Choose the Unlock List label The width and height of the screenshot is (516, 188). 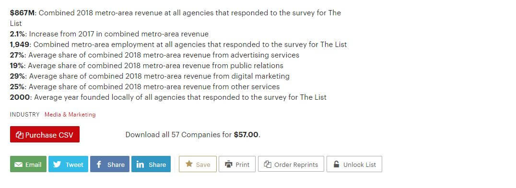[x=359, y=164]
